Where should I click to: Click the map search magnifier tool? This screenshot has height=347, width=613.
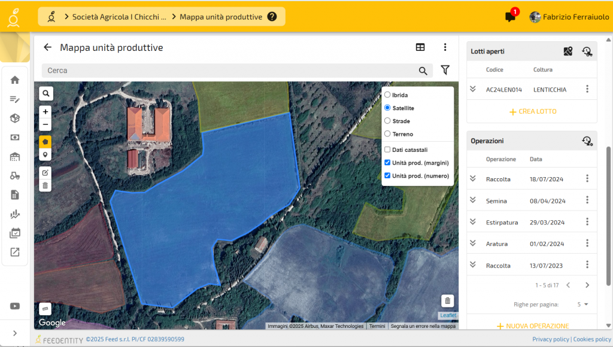click(x=46, y=93)
